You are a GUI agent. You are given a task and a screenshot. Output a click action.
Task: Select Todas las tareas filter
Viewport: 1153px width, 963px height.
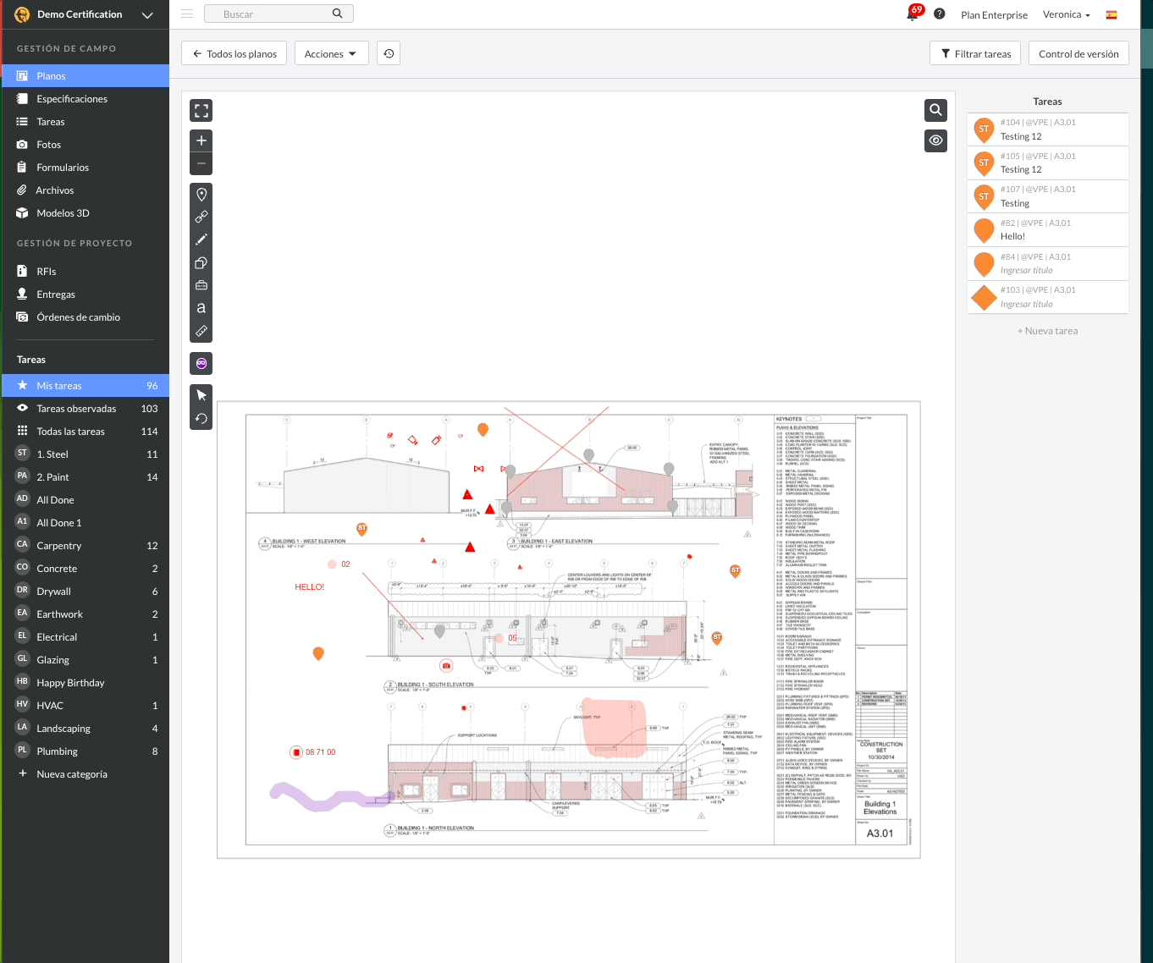[85, 432]
